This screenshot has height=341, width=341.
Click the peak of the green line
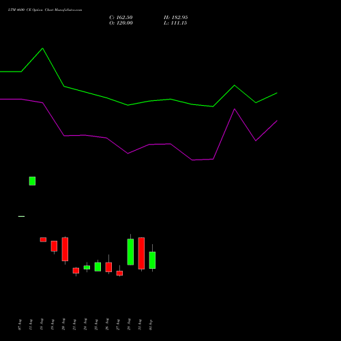coord(42,48)
